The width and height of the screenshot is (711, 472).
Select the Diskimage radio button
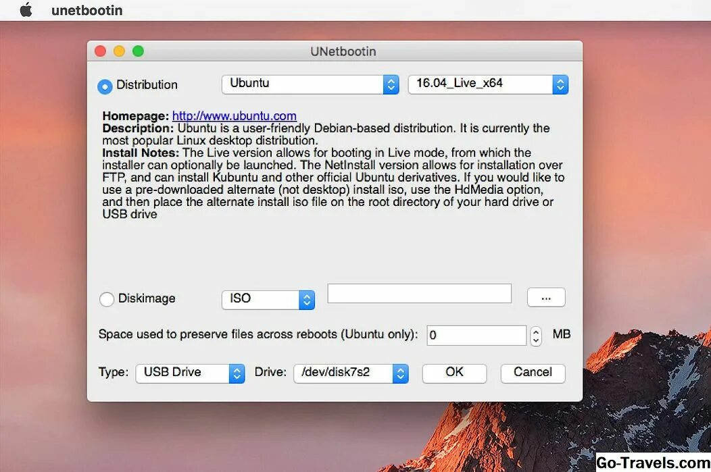107,299
